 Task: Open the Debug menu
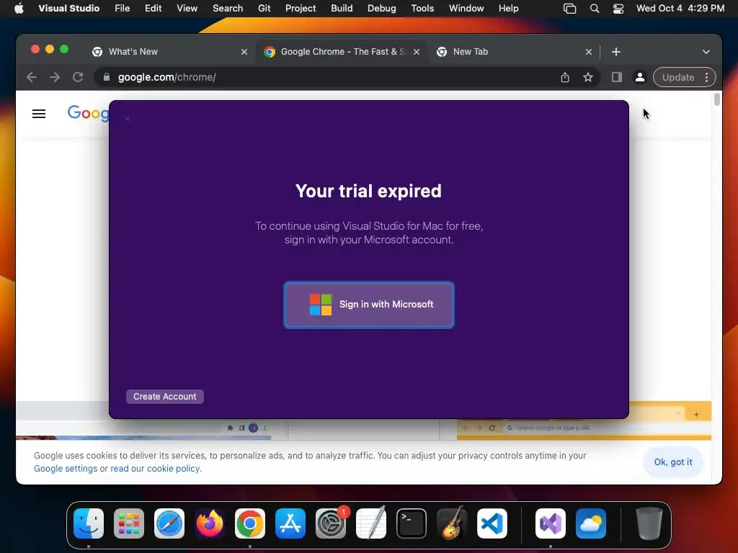point(382,9)
